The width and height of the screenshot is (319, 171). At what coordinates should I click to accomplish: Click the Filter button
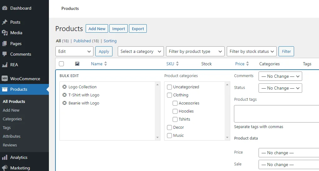[286, 51]
